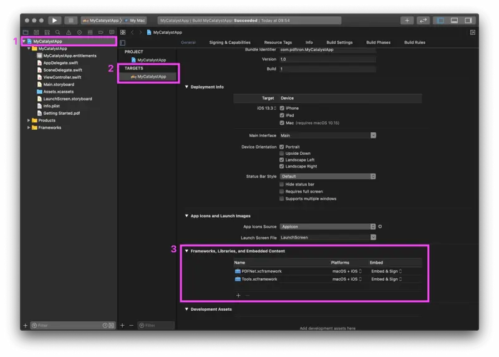Add a new target at list bottom

[122, 325]
